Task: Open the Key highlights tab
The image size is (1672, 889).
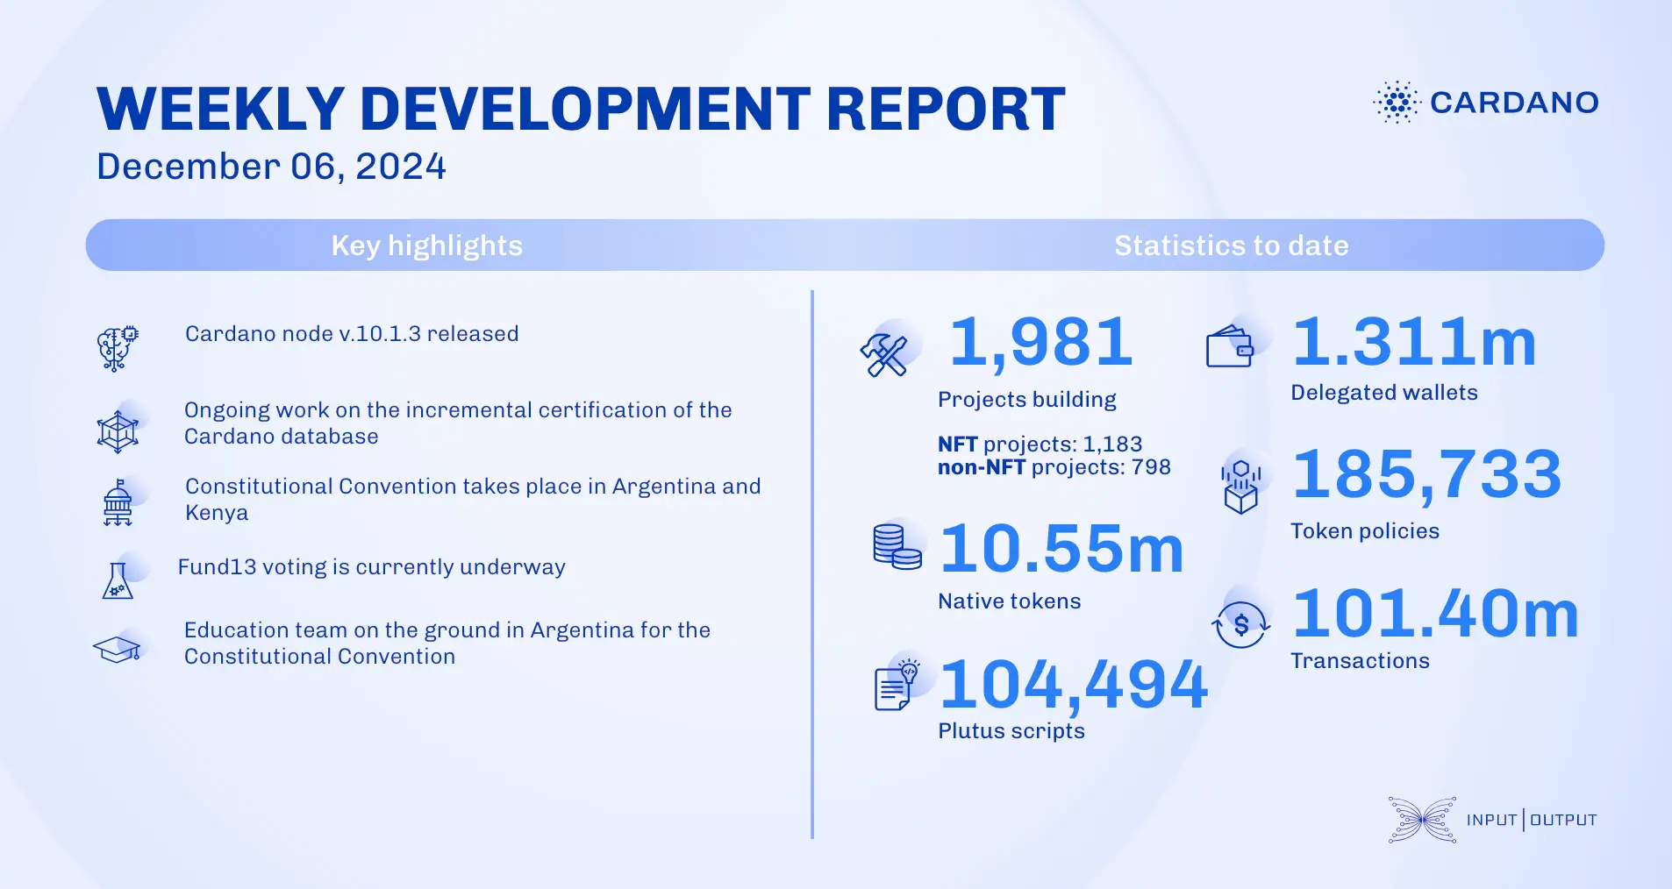Action: tap(425, 245)
